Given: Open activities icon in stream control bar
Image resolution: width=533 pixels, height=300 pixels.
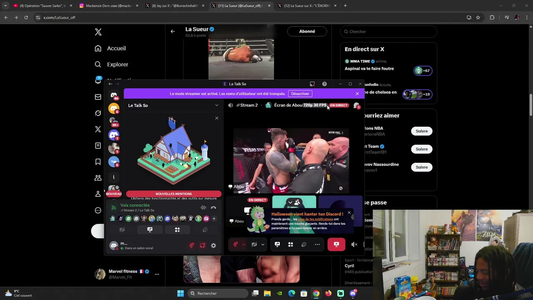Looking at the screenshot, I should pos(291,245).
